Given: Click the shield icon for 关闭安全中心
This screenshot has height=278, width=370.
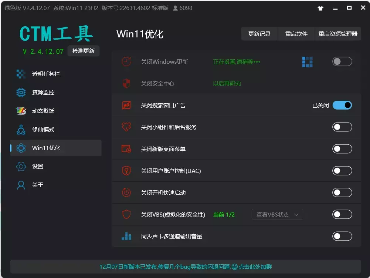Looking at the screenshot, I should 126,83.
